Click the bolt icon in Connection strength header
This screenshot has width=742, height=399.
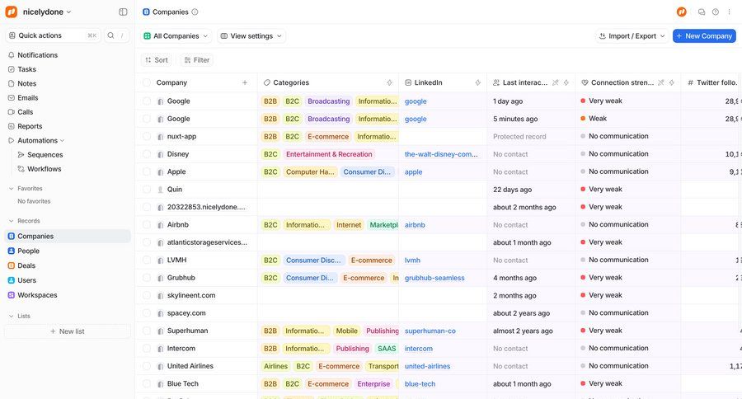click(671, 82)
